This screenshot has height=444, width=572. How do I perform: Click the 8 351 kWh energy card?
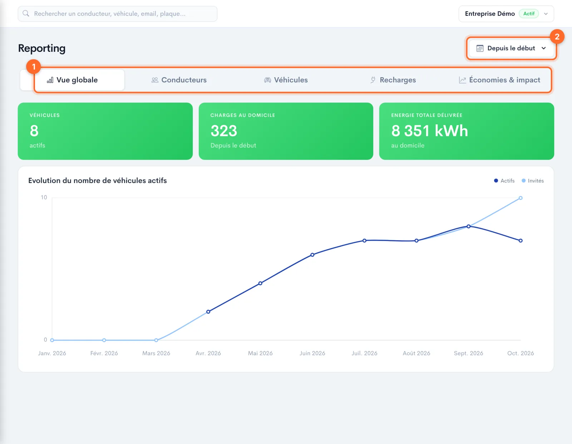pyautogui.click(x=467, y=131)
